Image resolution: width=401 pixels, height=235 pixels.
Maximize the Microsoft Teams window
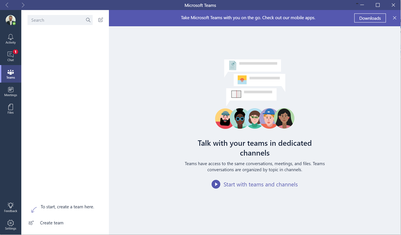tap(378, 5)
